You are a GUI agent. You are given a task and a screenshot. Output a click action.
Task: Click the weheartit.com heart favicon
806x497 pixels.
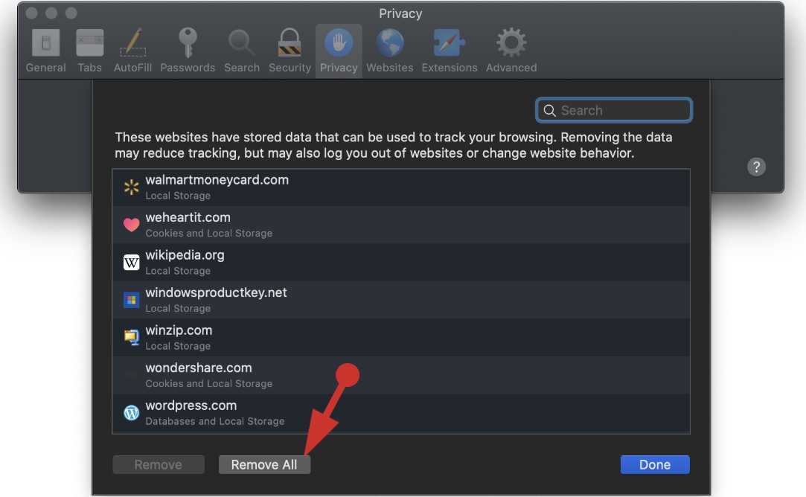[132, 225]
